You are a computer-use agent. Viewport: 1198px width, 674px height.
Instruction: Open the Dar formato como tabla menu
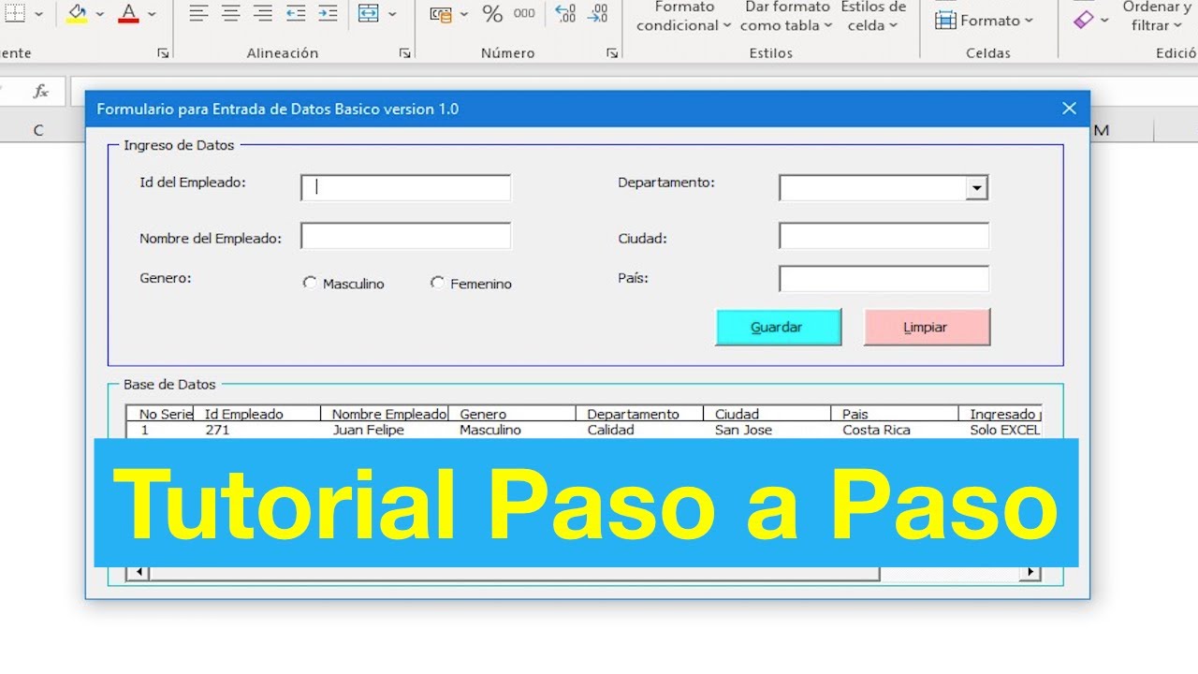(786, 17)
